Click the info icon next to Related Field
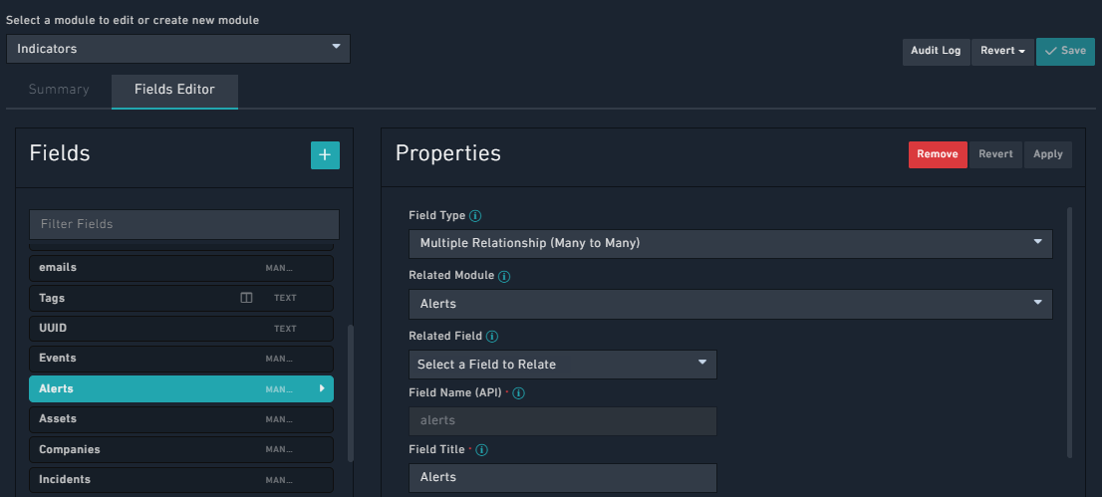Screen dimensions: 1102x497 (492, 337)
